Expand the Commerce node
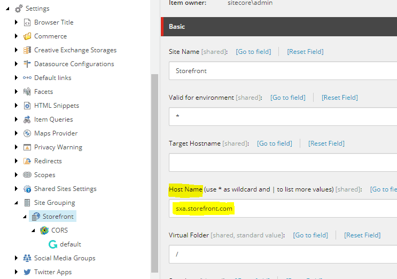This screenshot has width=397, height=279. pyautogui.click(x=16, y=36)
